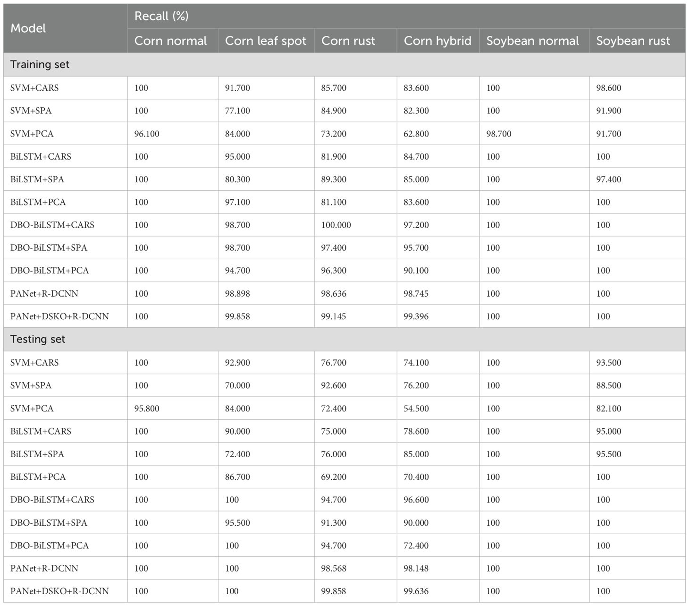This screenshot has width=689, height=606.
Task: Click the Corn hybrid column header
Action: [437, 41]
